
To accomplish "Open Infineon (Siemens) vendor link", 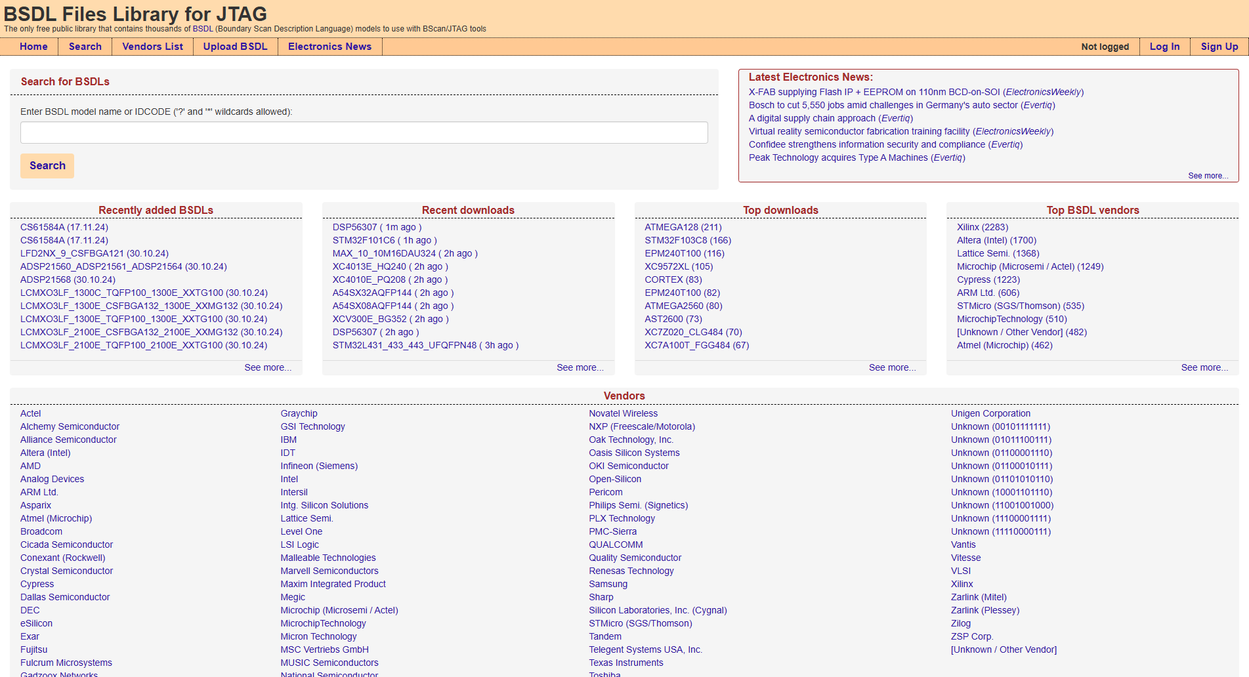I will (x=319, y=466).
